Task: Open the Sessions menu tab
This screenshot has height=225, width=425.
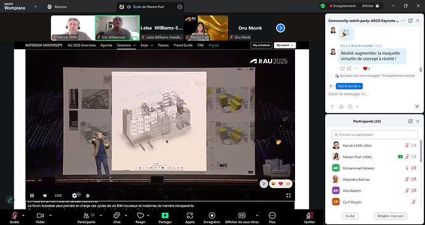Action: (126, 45)
